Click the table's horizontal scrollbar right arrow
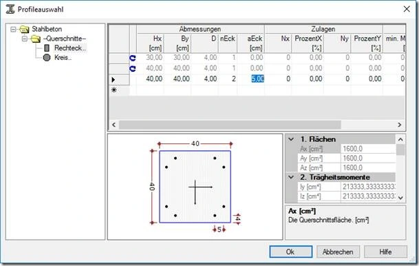Viewport: 419px width, 266px height. (400, 125)
